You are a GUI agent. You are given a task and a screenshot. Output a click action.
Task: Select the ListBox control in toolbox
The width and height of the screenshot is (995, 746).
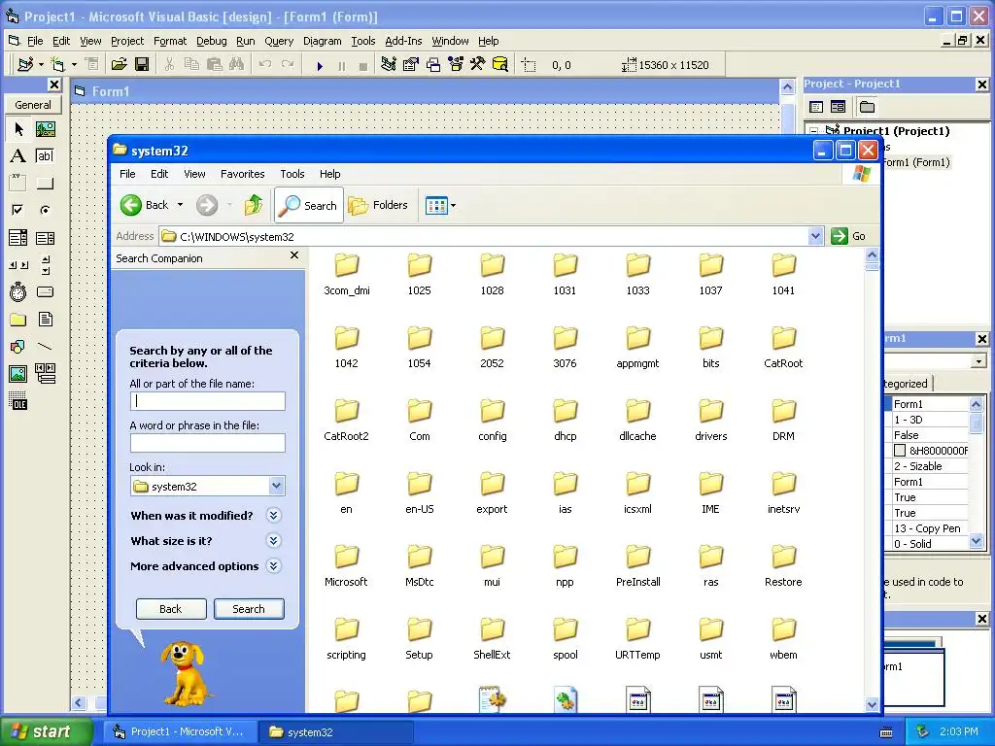pos(45,238)
